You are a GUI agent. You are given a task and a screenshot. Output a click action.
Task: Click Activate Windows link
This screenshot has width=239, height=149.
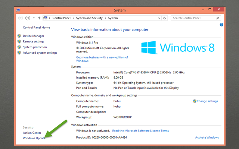click(x=207, y=137)
